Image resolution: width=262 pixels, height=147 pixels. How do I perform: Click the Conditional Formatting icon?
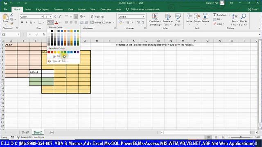(155, 17)
